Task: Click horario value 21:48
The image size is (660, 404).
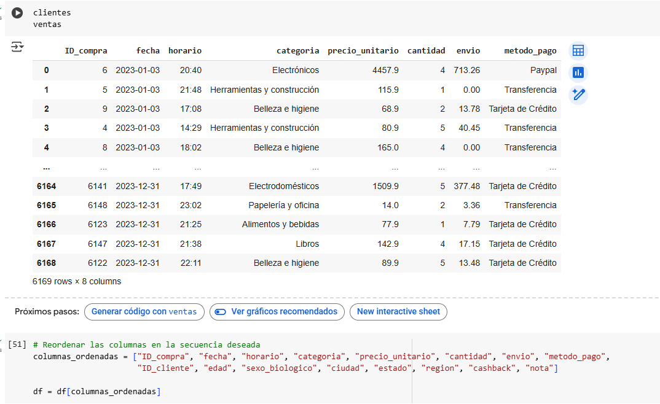Action: click(191, 90)
